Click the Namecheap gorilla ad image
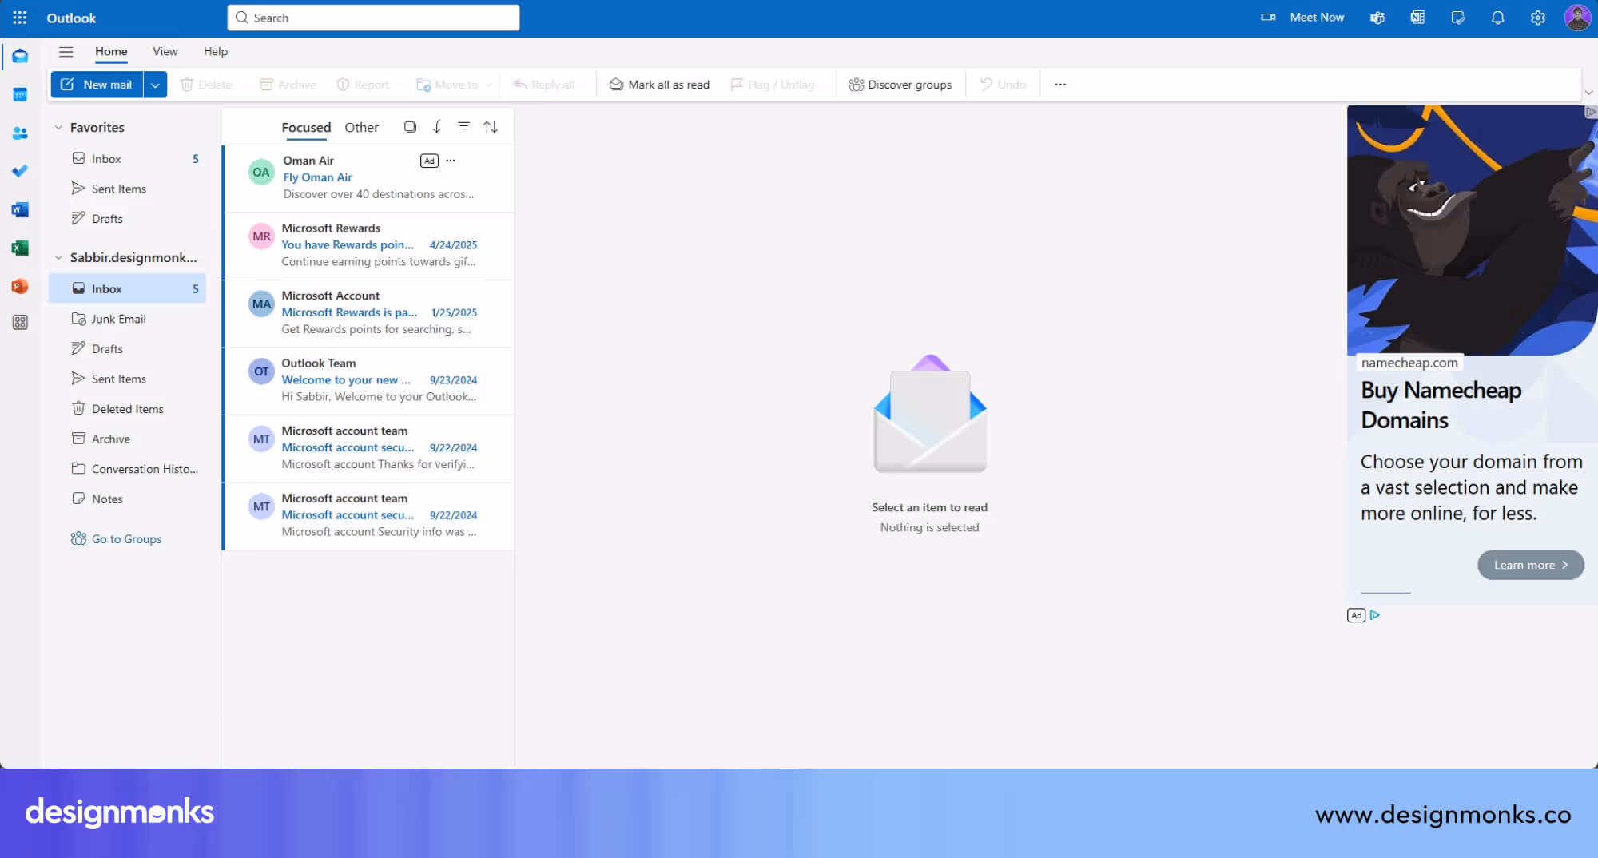Viewport: 1598px width, 858px height. coord(1472,230)
